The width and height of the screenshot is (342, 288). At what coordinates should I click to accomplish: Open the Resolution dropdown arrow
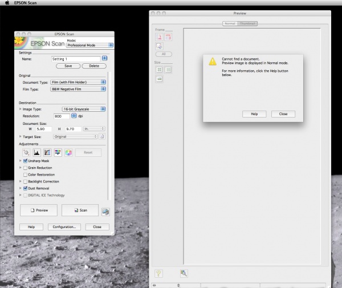74,116
